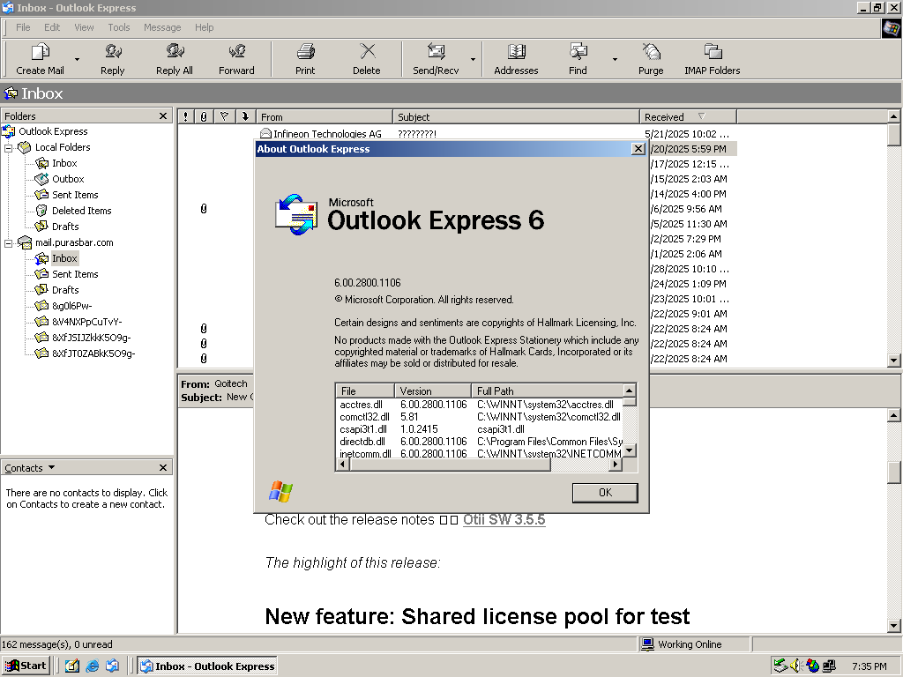Open the Addresses book icon

coord(516,52)
